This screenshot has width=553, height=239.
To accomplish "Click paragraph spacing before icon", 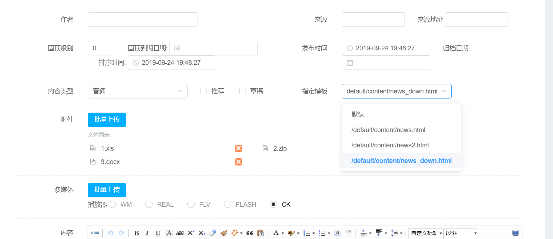I will (364, 233).
